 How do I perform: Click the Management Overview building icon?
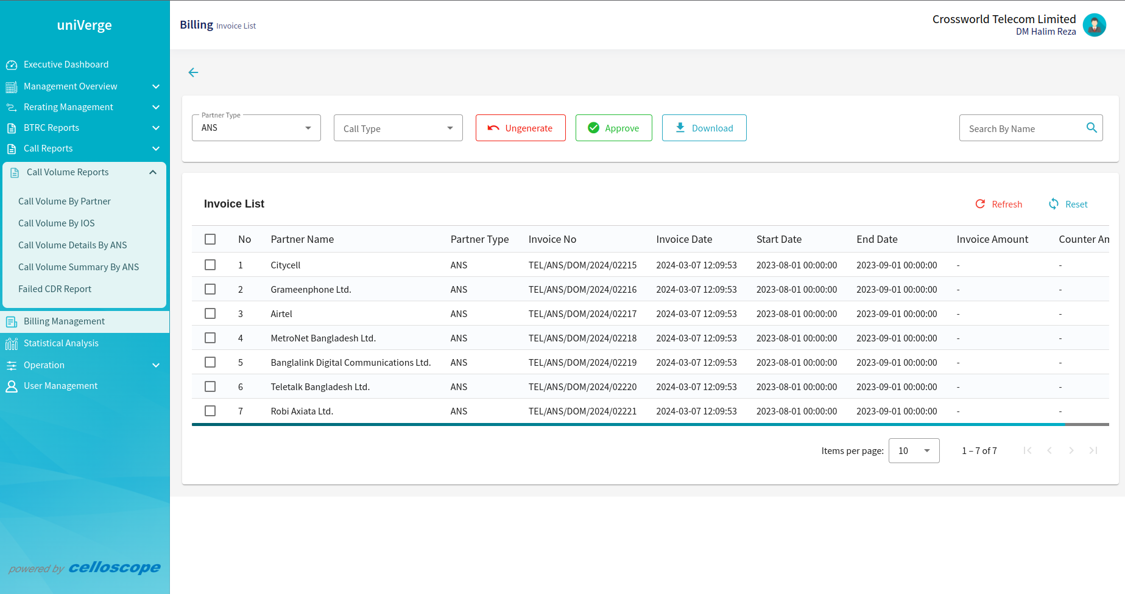(x=12, y=86)
